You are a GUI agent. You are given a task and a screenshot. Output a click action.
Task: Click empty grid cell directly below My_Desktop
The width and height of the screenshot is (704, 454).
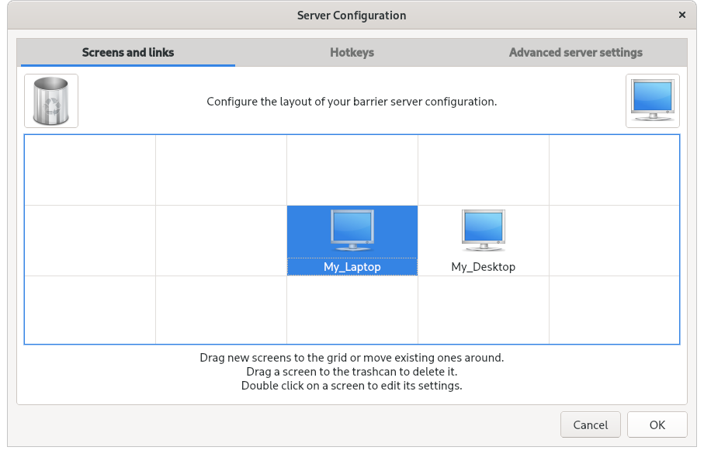[483, 310]
